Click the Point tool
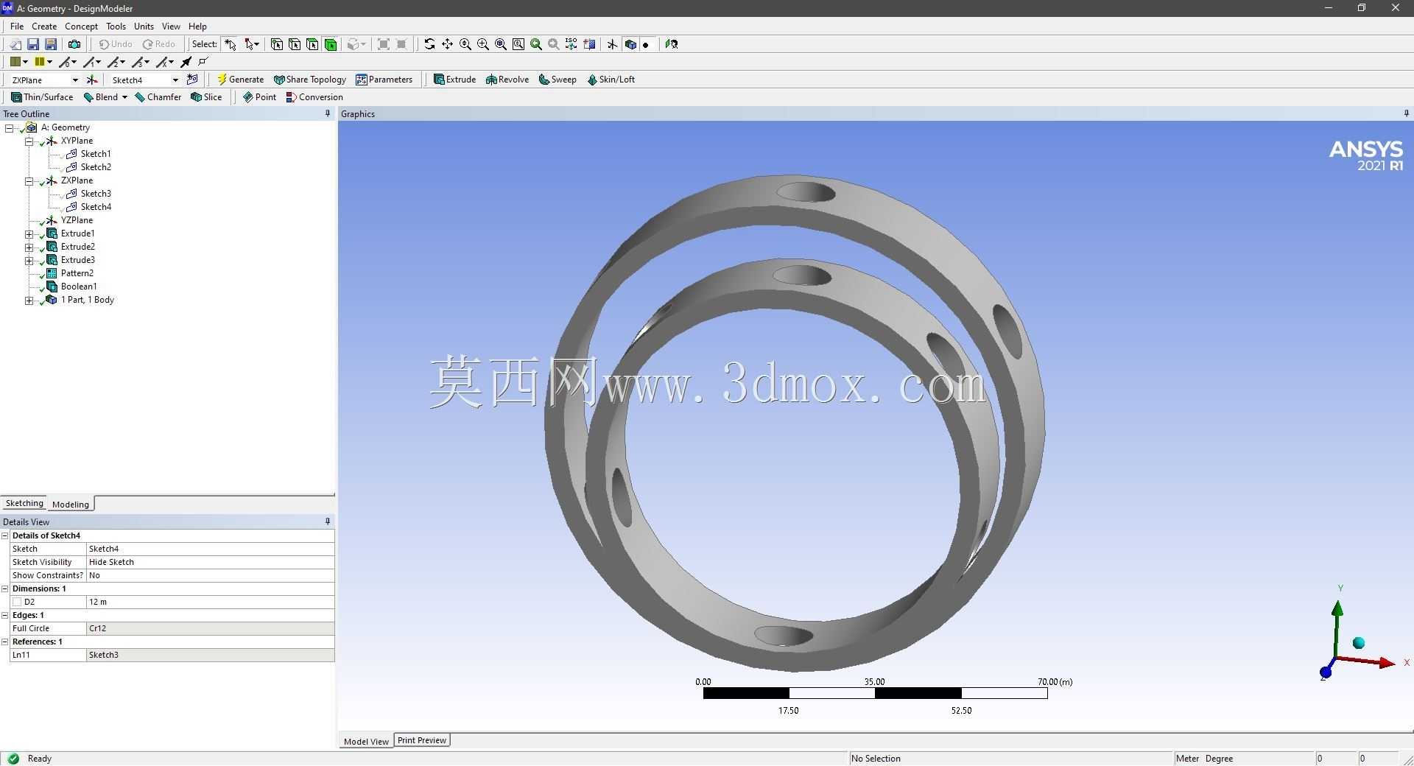 [x=259, y=97]
